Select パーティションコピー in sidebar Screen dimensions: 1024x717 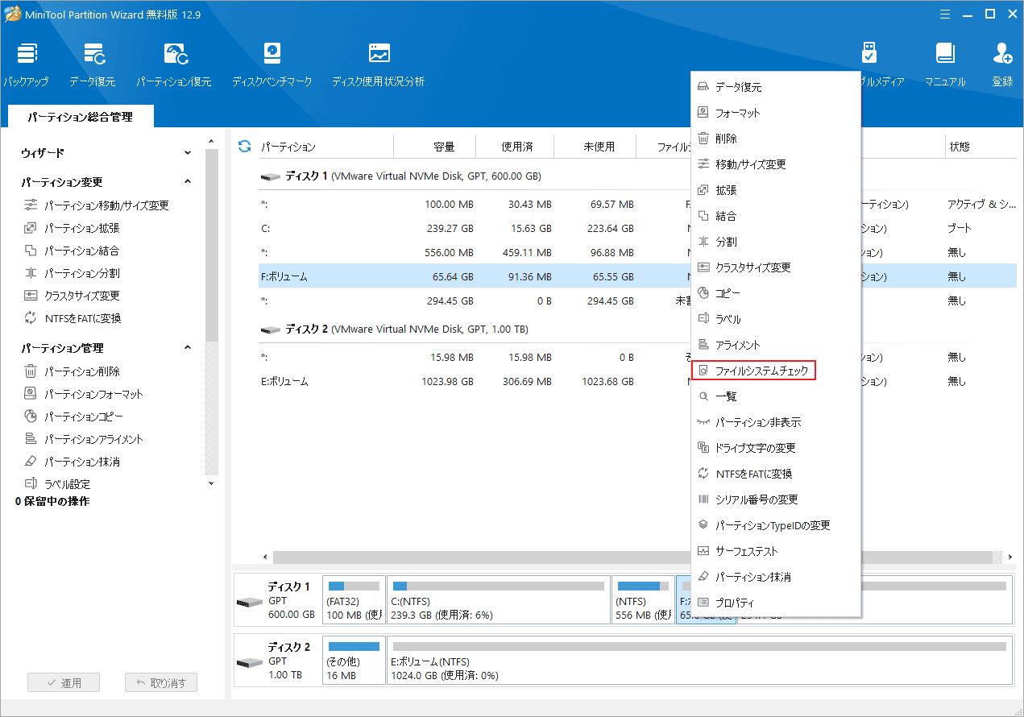click(x=73, y=417)
